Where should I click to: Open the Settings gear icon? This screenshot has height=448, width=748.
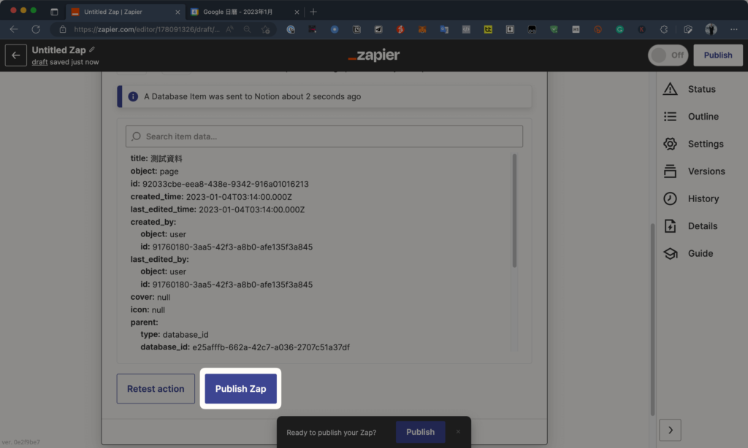[x=670, y=144]
